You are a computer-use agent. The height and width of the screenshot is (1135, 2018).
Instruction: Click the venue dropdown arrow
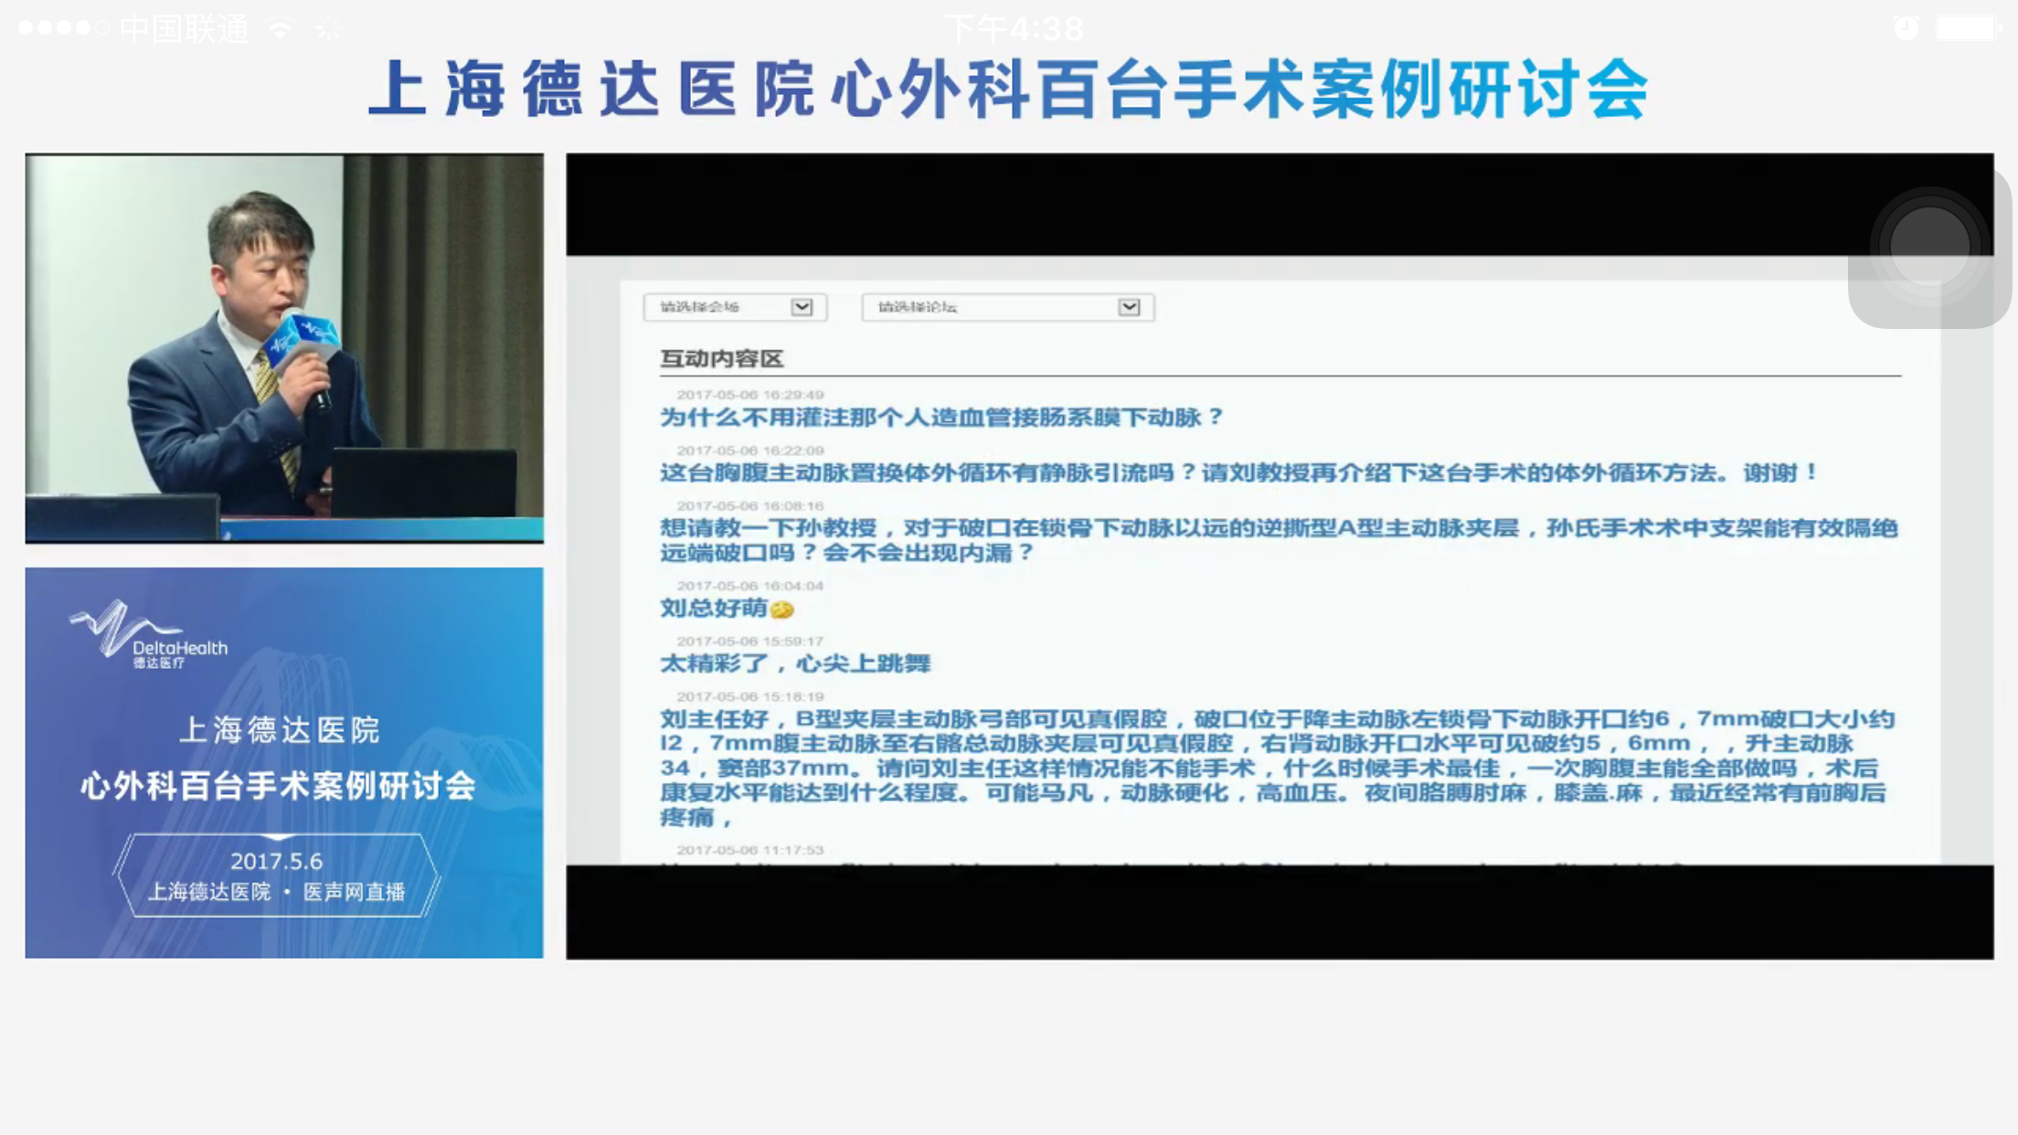tap(802, 307)
